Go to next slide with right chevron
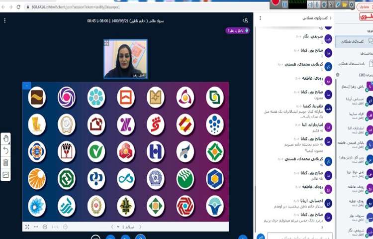The image size is (373, 239). click(x=140, y=227)
